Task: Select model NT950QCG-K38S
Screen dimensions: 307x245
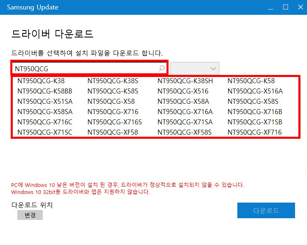Action: pyautogui.click(x=113, y=81)
